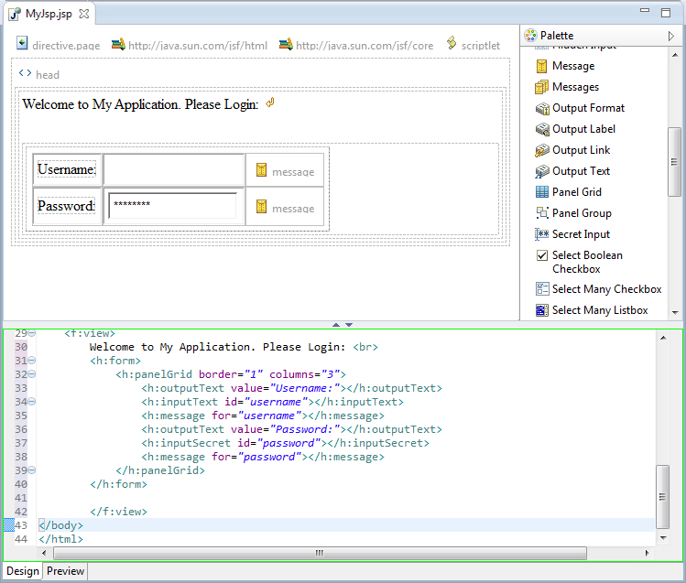
Task: Select Output Format in the palette
Action: coord(588,108)
